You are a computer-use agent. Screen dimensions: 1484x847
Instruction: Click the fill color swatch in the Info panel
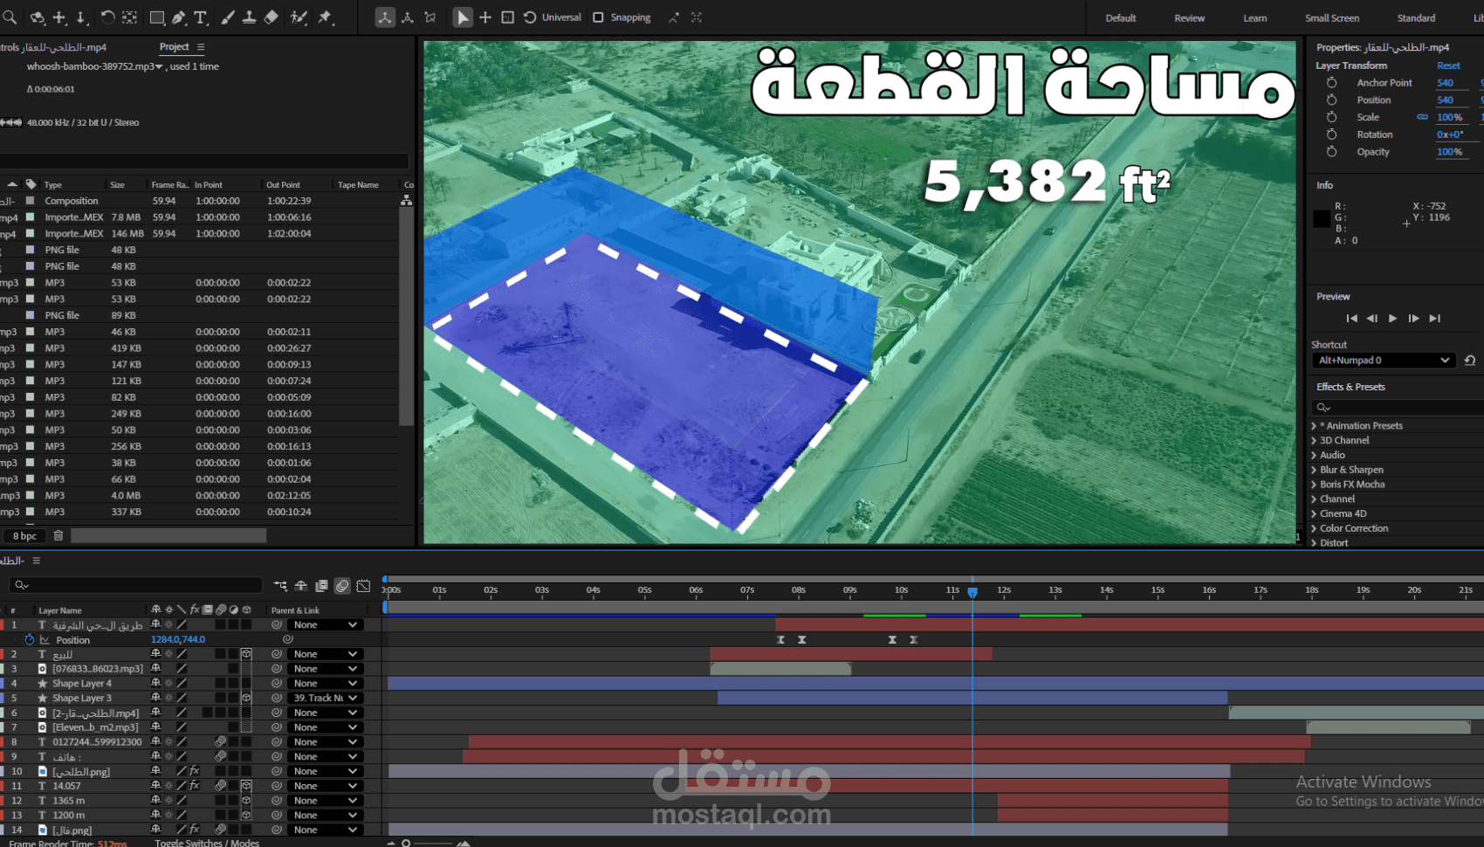[1322, 219]
